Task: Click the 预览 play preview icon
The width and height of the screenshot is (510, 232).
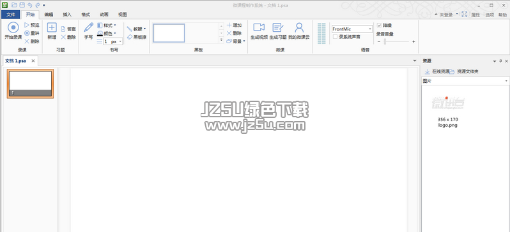Action: click(31, 25)
